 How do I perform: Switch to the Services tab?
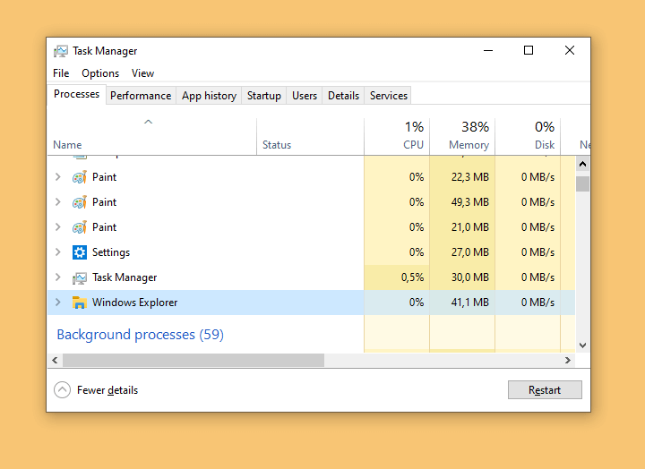pos(388,96)
